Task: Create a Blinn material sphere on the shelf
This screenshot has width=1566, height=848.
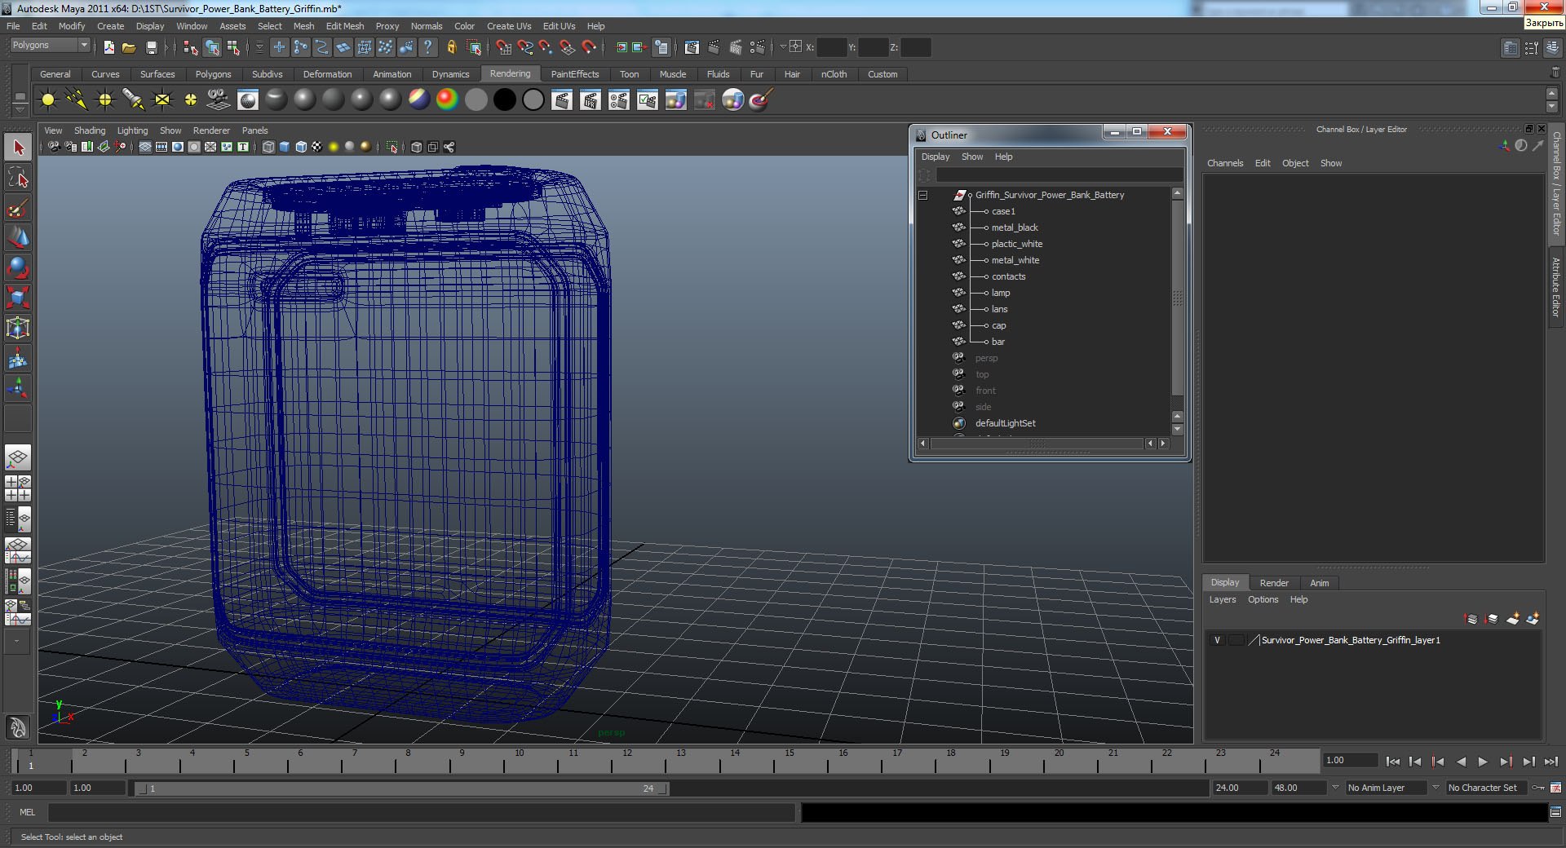Action: tap(304, 99)
